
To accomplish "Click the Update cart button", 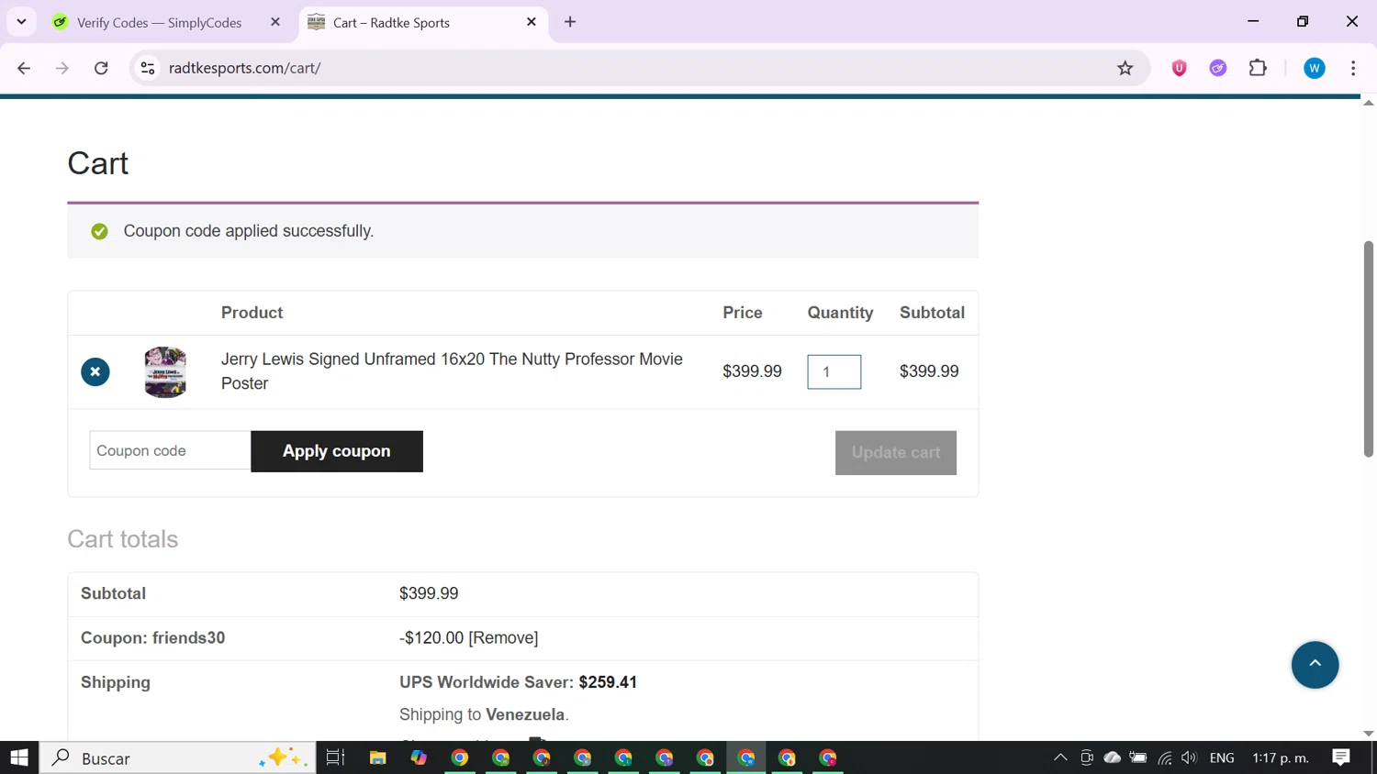I will coord(896,452).
